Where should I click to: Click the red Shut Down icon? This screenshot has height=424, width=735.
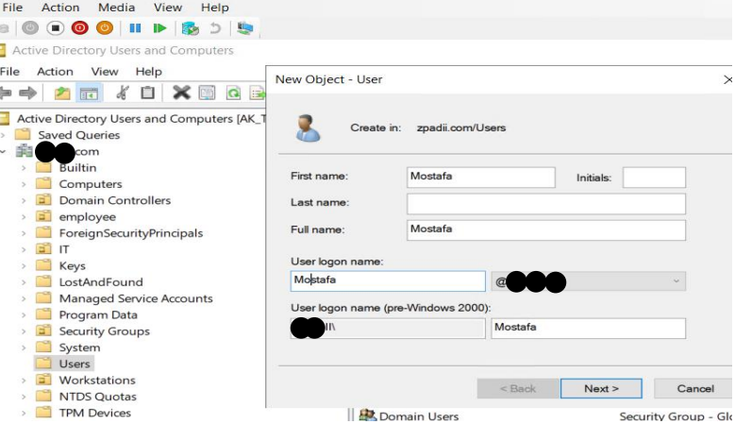(79, 28)
